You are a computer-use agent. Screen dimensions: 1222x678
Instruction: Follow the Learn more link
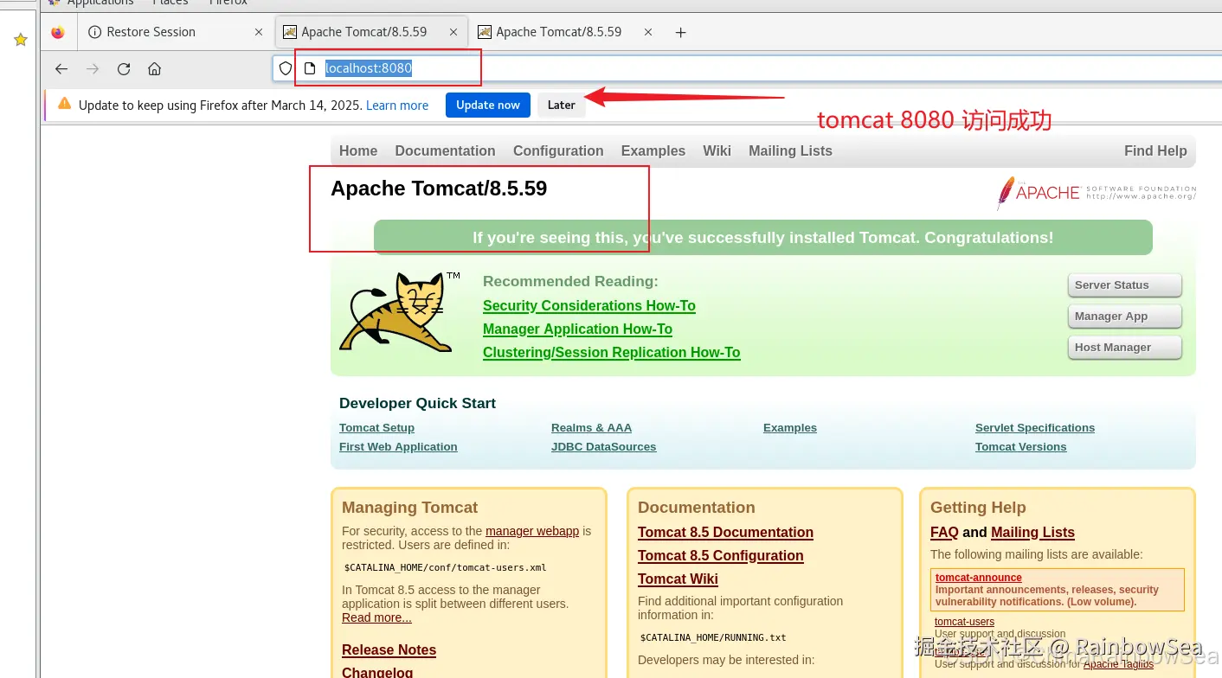[397, 106]
